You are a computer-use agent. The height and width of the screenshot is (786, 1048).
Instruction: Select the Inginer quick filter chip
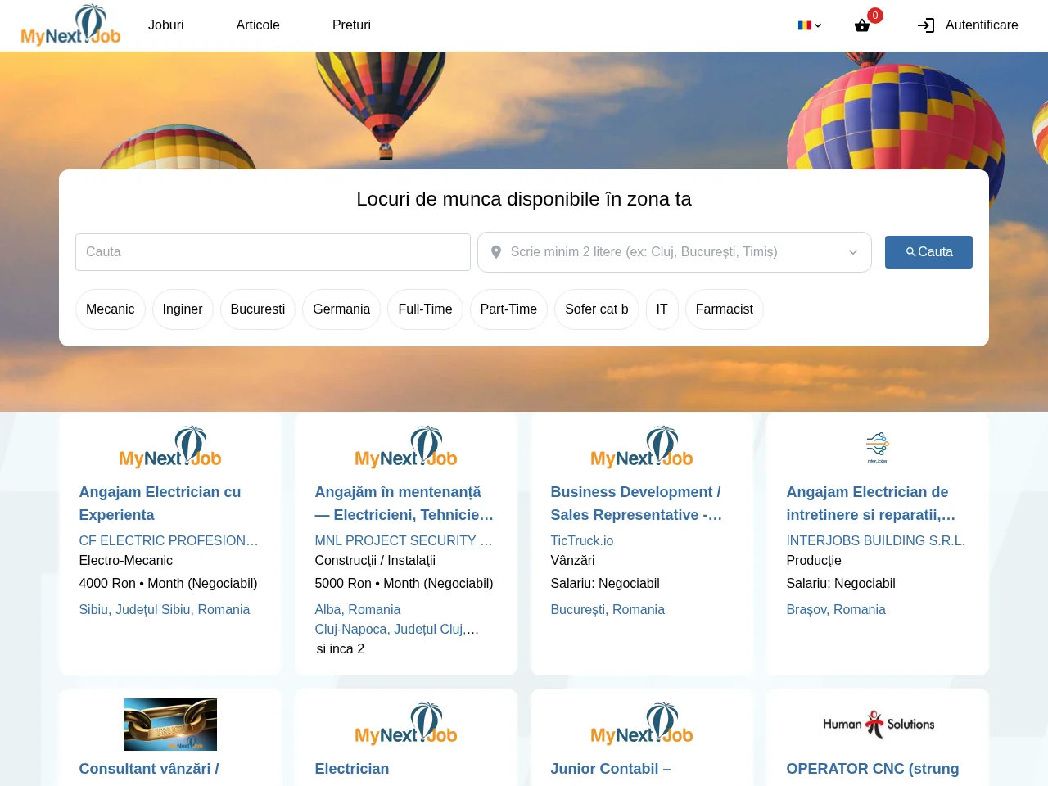click(x=183, y=309)
